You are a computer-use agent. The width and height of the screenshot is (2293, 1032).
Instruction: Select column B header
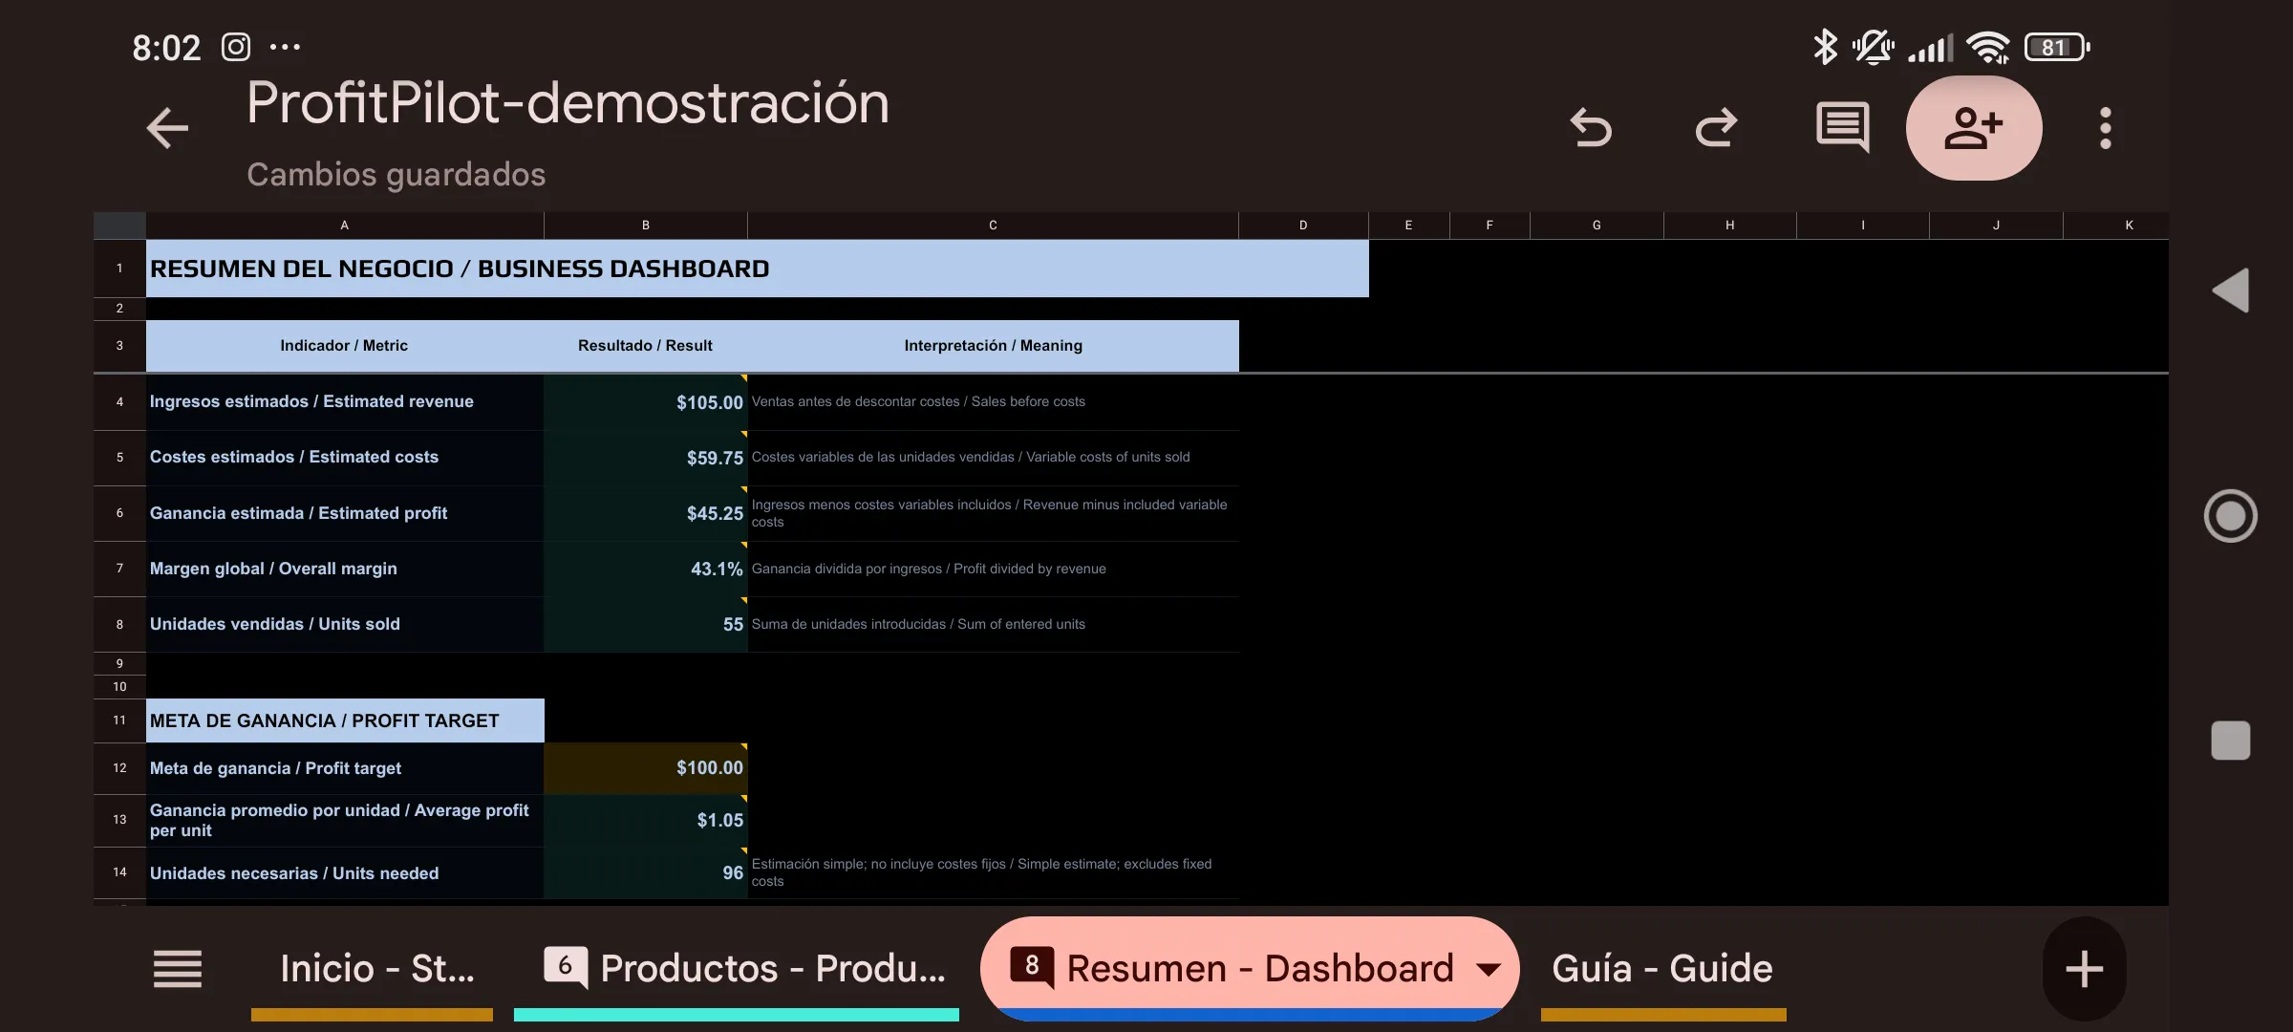[x=646, y=226]
